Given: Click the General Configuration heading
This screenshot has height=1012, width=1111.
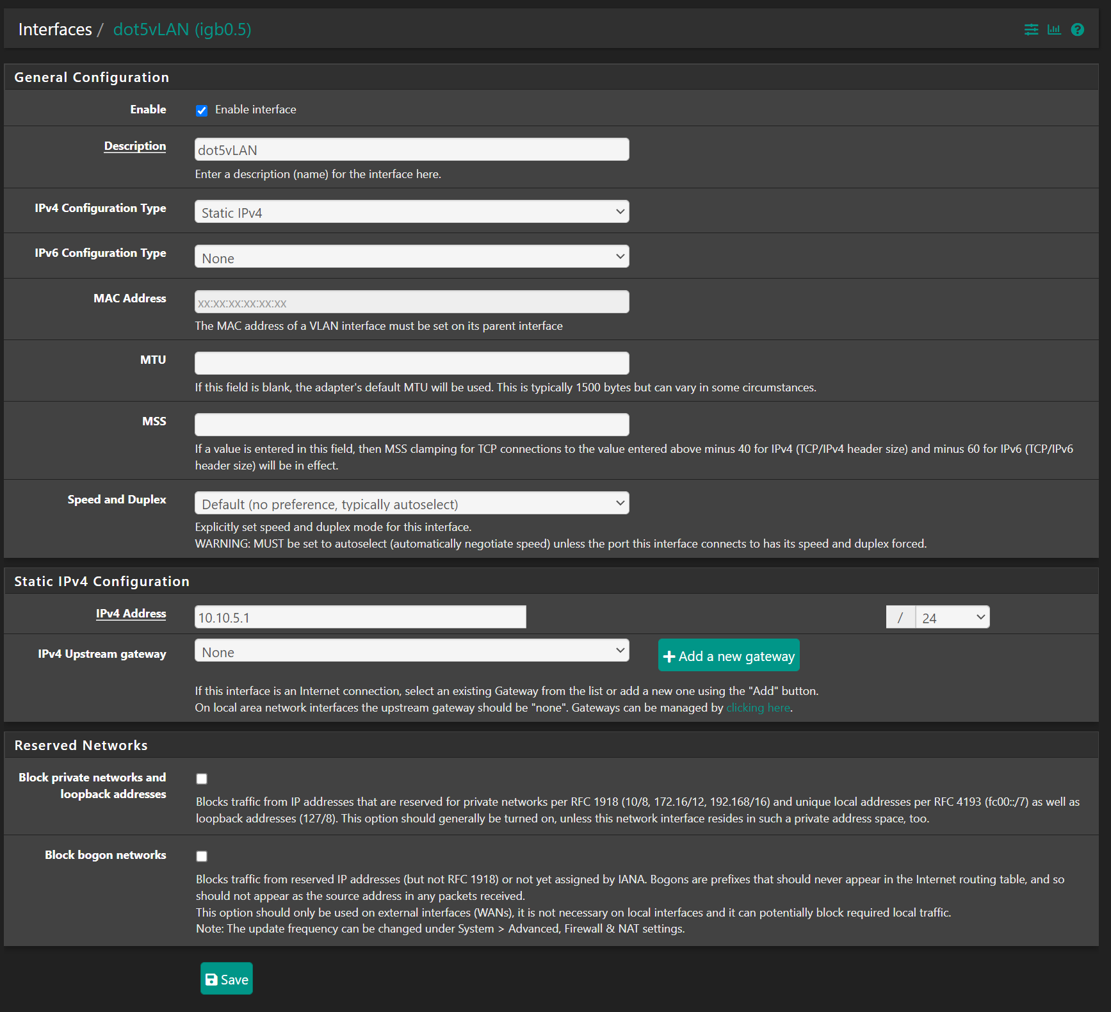Looking at the screenshot, I should 92,78.
